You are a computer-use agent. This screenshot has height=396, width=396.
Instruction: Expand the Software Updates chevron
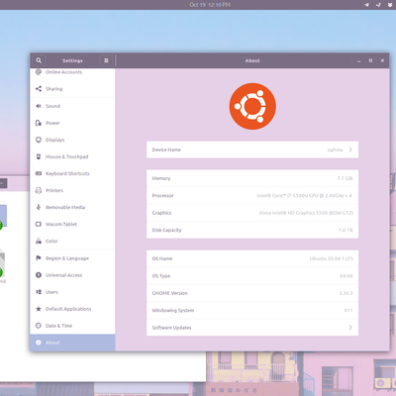click(350, 328)
